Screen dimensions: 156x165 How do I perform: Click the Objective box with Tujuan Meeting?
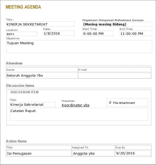[x=79, y=47]
